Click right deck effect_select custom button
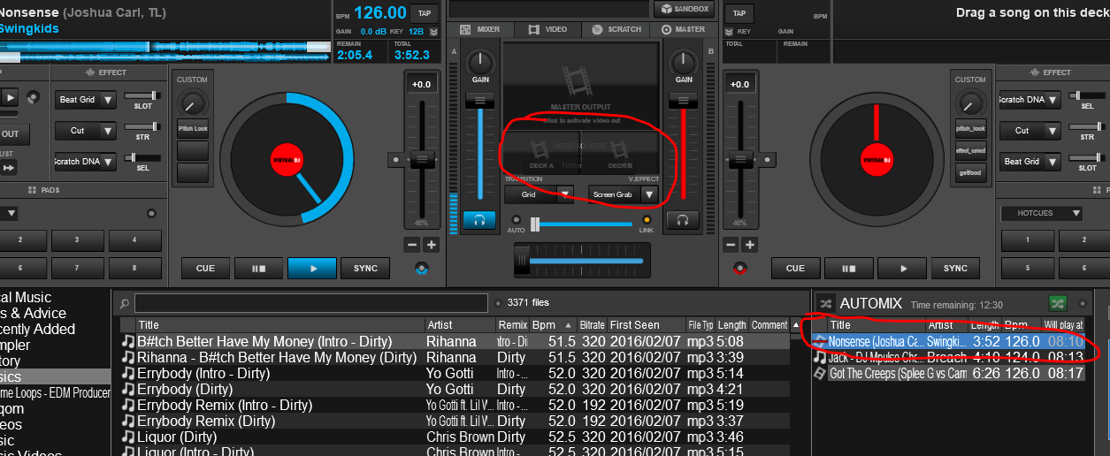Image resolution: width=1110 pixels, height=456 pixels. (970, 150)
